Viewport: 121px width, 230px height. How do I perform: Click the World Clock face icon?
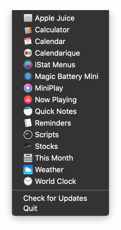point(28,181)
